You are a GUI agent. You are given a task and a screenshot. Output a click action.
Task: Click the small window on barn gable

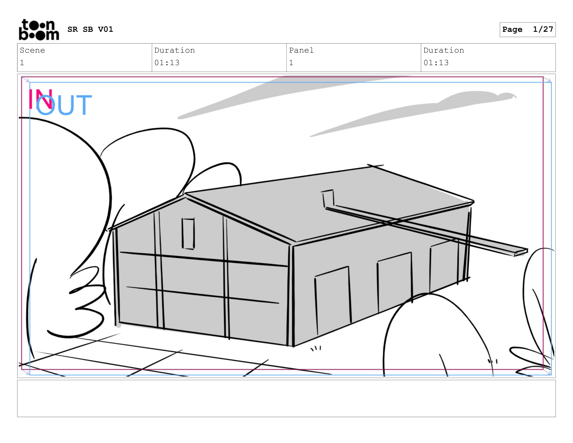(188, 233)
